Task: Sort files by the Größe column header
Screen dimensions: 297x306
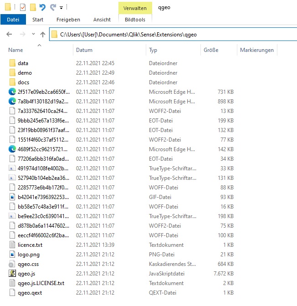Action: (x=211, y=50)
